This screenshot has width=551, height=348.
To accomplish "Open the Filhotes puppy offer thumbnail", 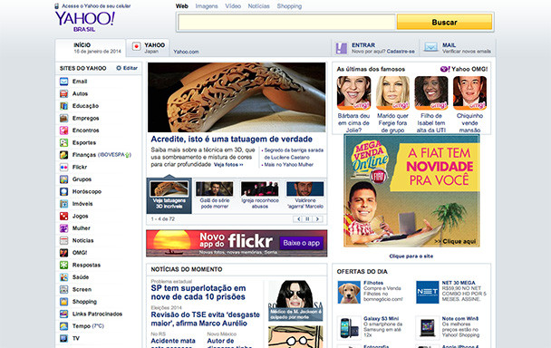I will coord(349,292).
